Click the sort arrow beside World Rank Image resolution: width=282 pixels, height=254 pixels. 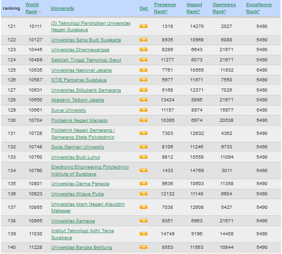coord(40,12)
